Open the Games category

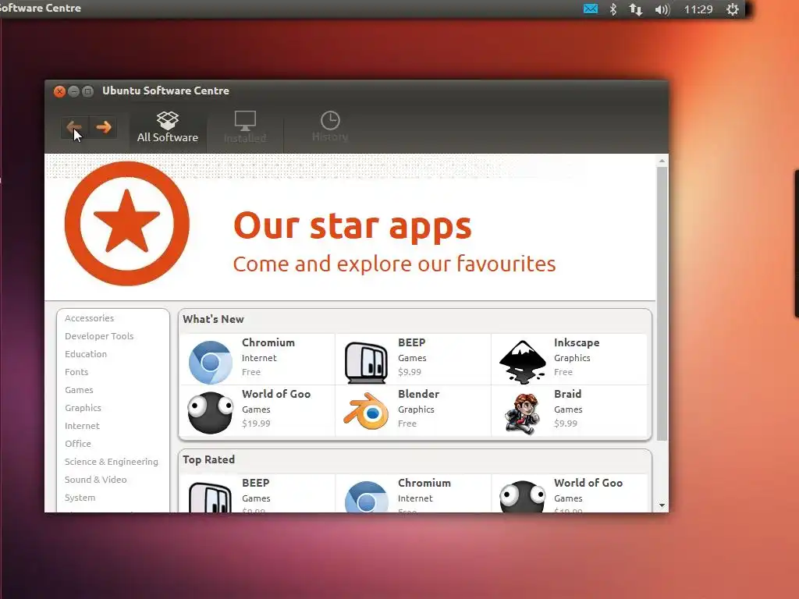(x=79, y=390)
